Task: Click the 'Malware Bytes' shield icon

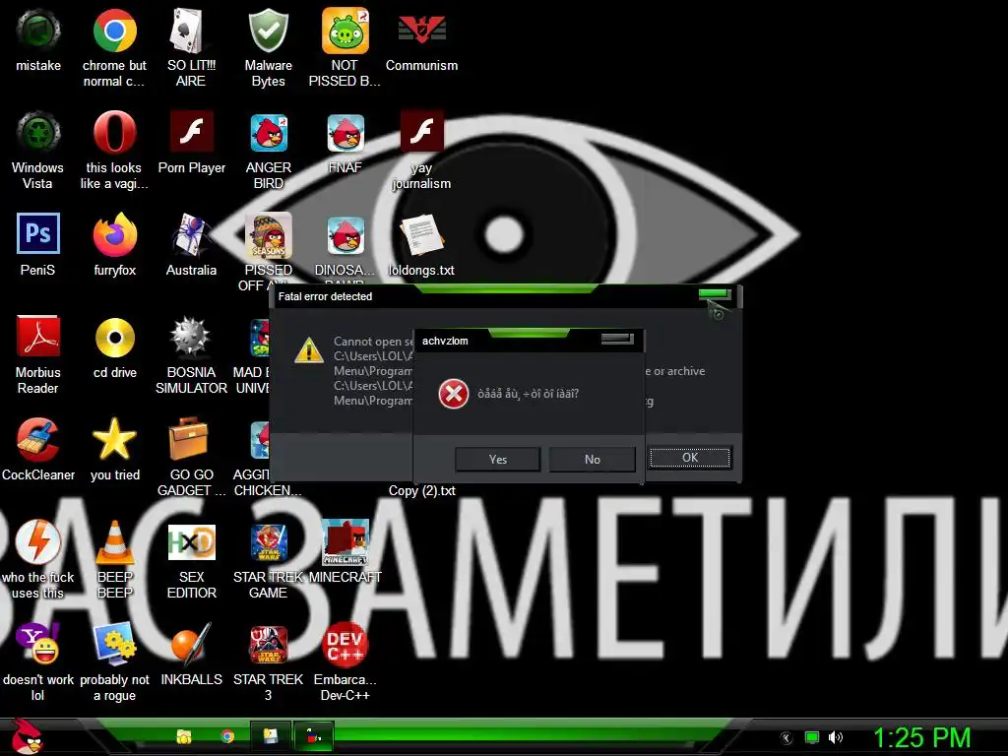Action: tap(268, 31)
